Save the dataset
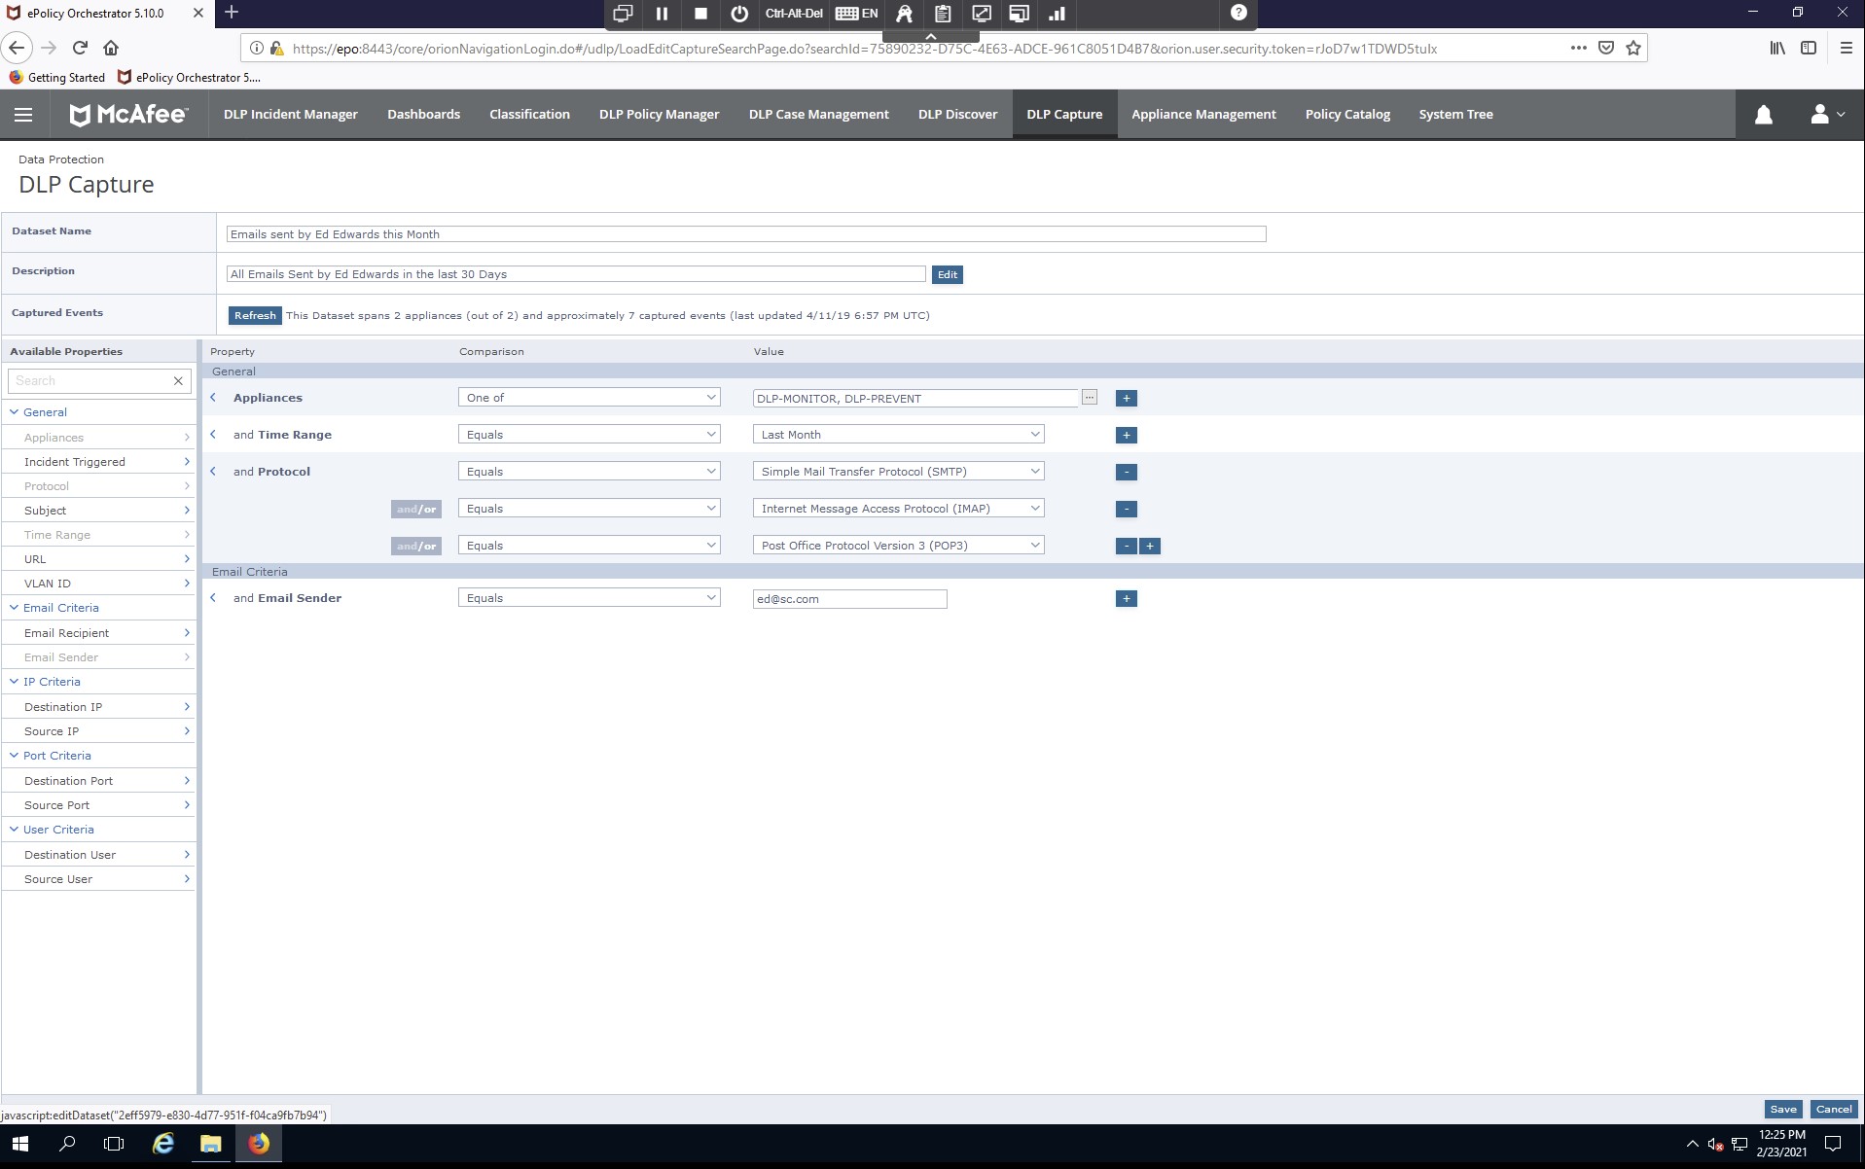The height and width of the screenshot is (1169, 1865). coord(1783,1110)
